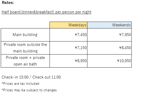Select the ¥8,450 price cell

[109, 48]
